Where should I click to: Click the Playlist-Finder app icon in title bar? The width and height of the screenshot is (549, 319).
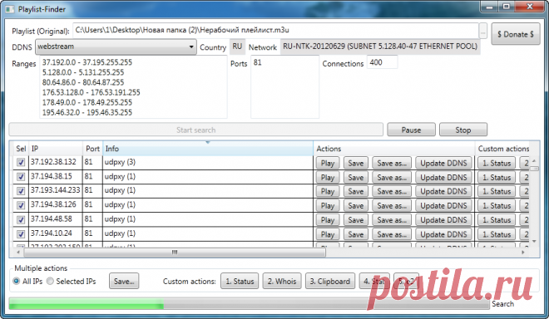tap(10, 9)
